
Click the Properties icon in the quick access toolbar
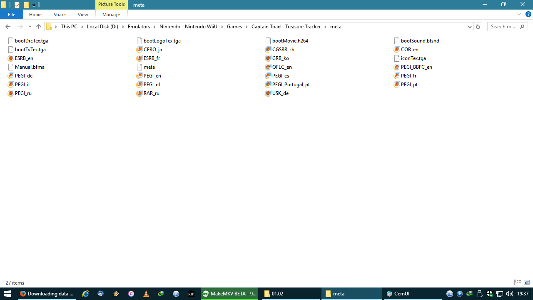pos(17,5)
